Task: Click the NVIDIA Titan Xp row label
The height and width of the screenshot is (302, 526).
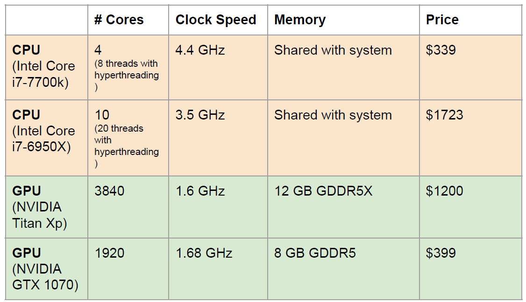Action: (x=39, y=207)
